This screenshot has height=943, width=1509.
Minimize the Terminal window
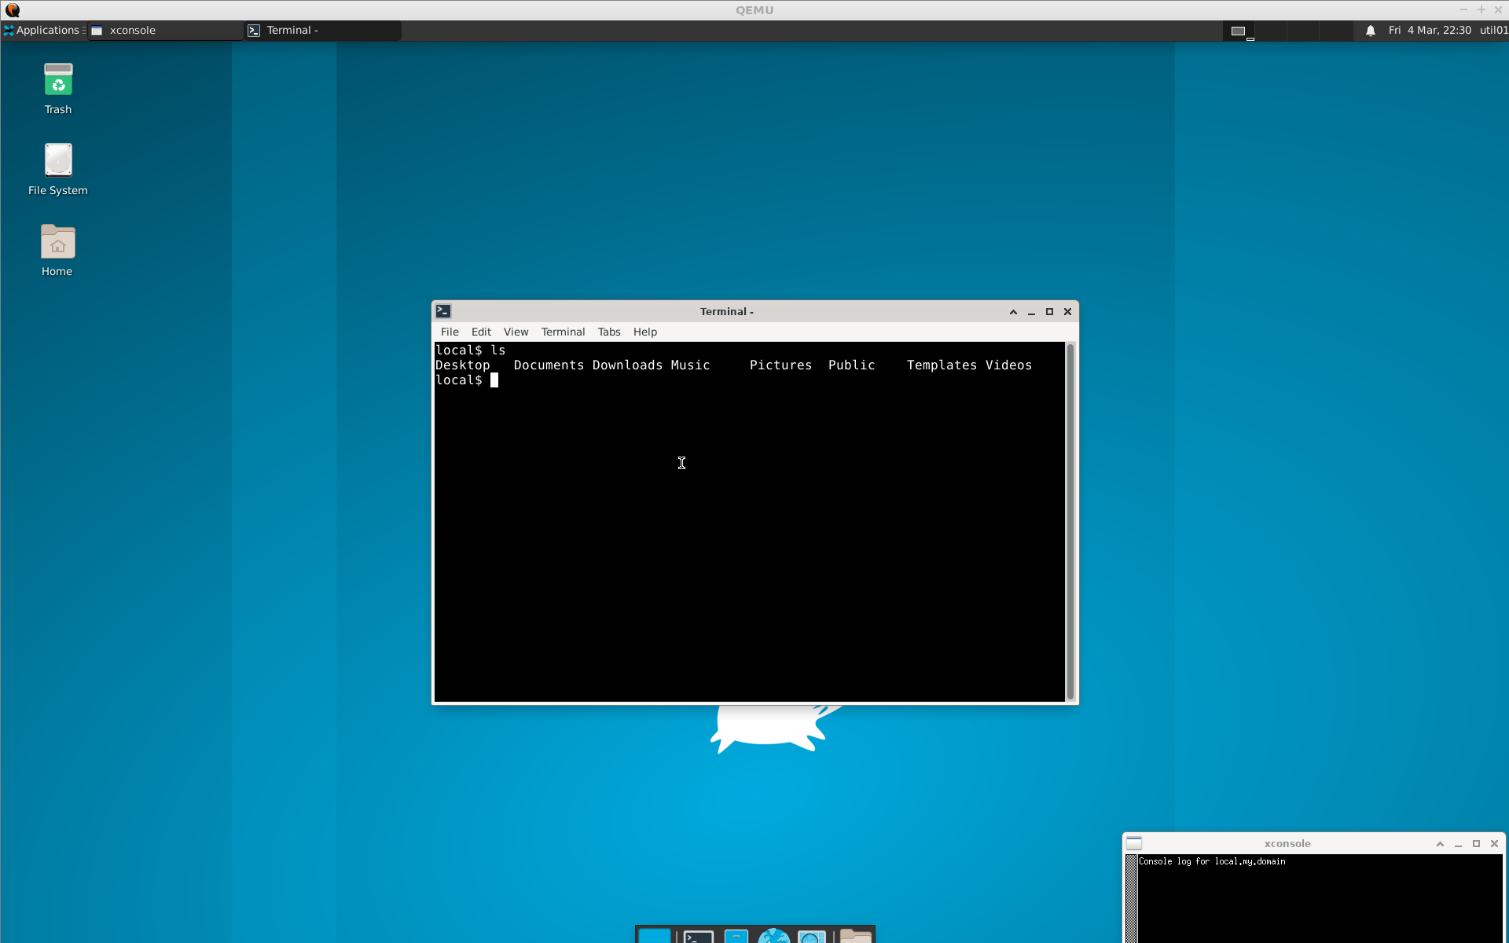[x=1031, y=312]
